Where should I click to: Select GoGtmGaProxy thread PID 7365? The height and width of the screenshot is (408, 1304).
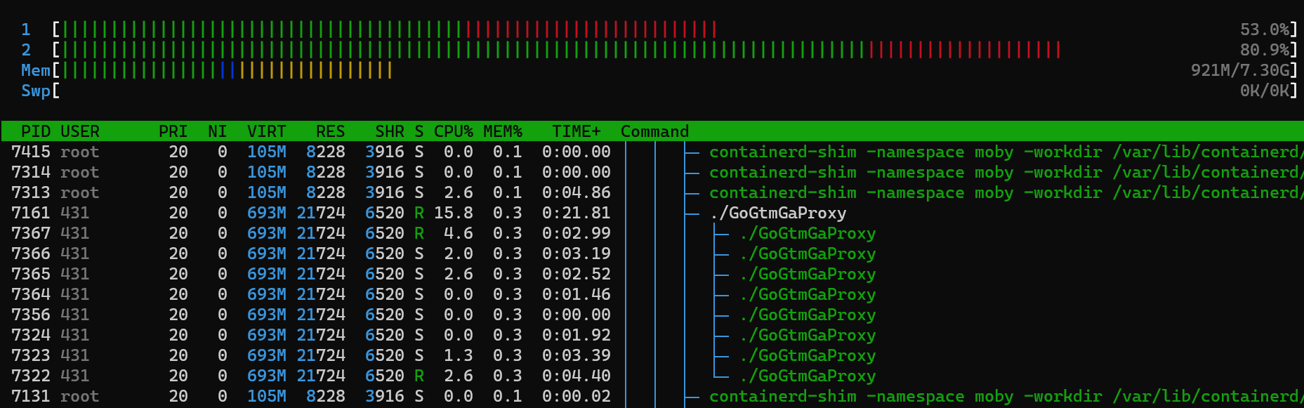(x=652, y=274)
